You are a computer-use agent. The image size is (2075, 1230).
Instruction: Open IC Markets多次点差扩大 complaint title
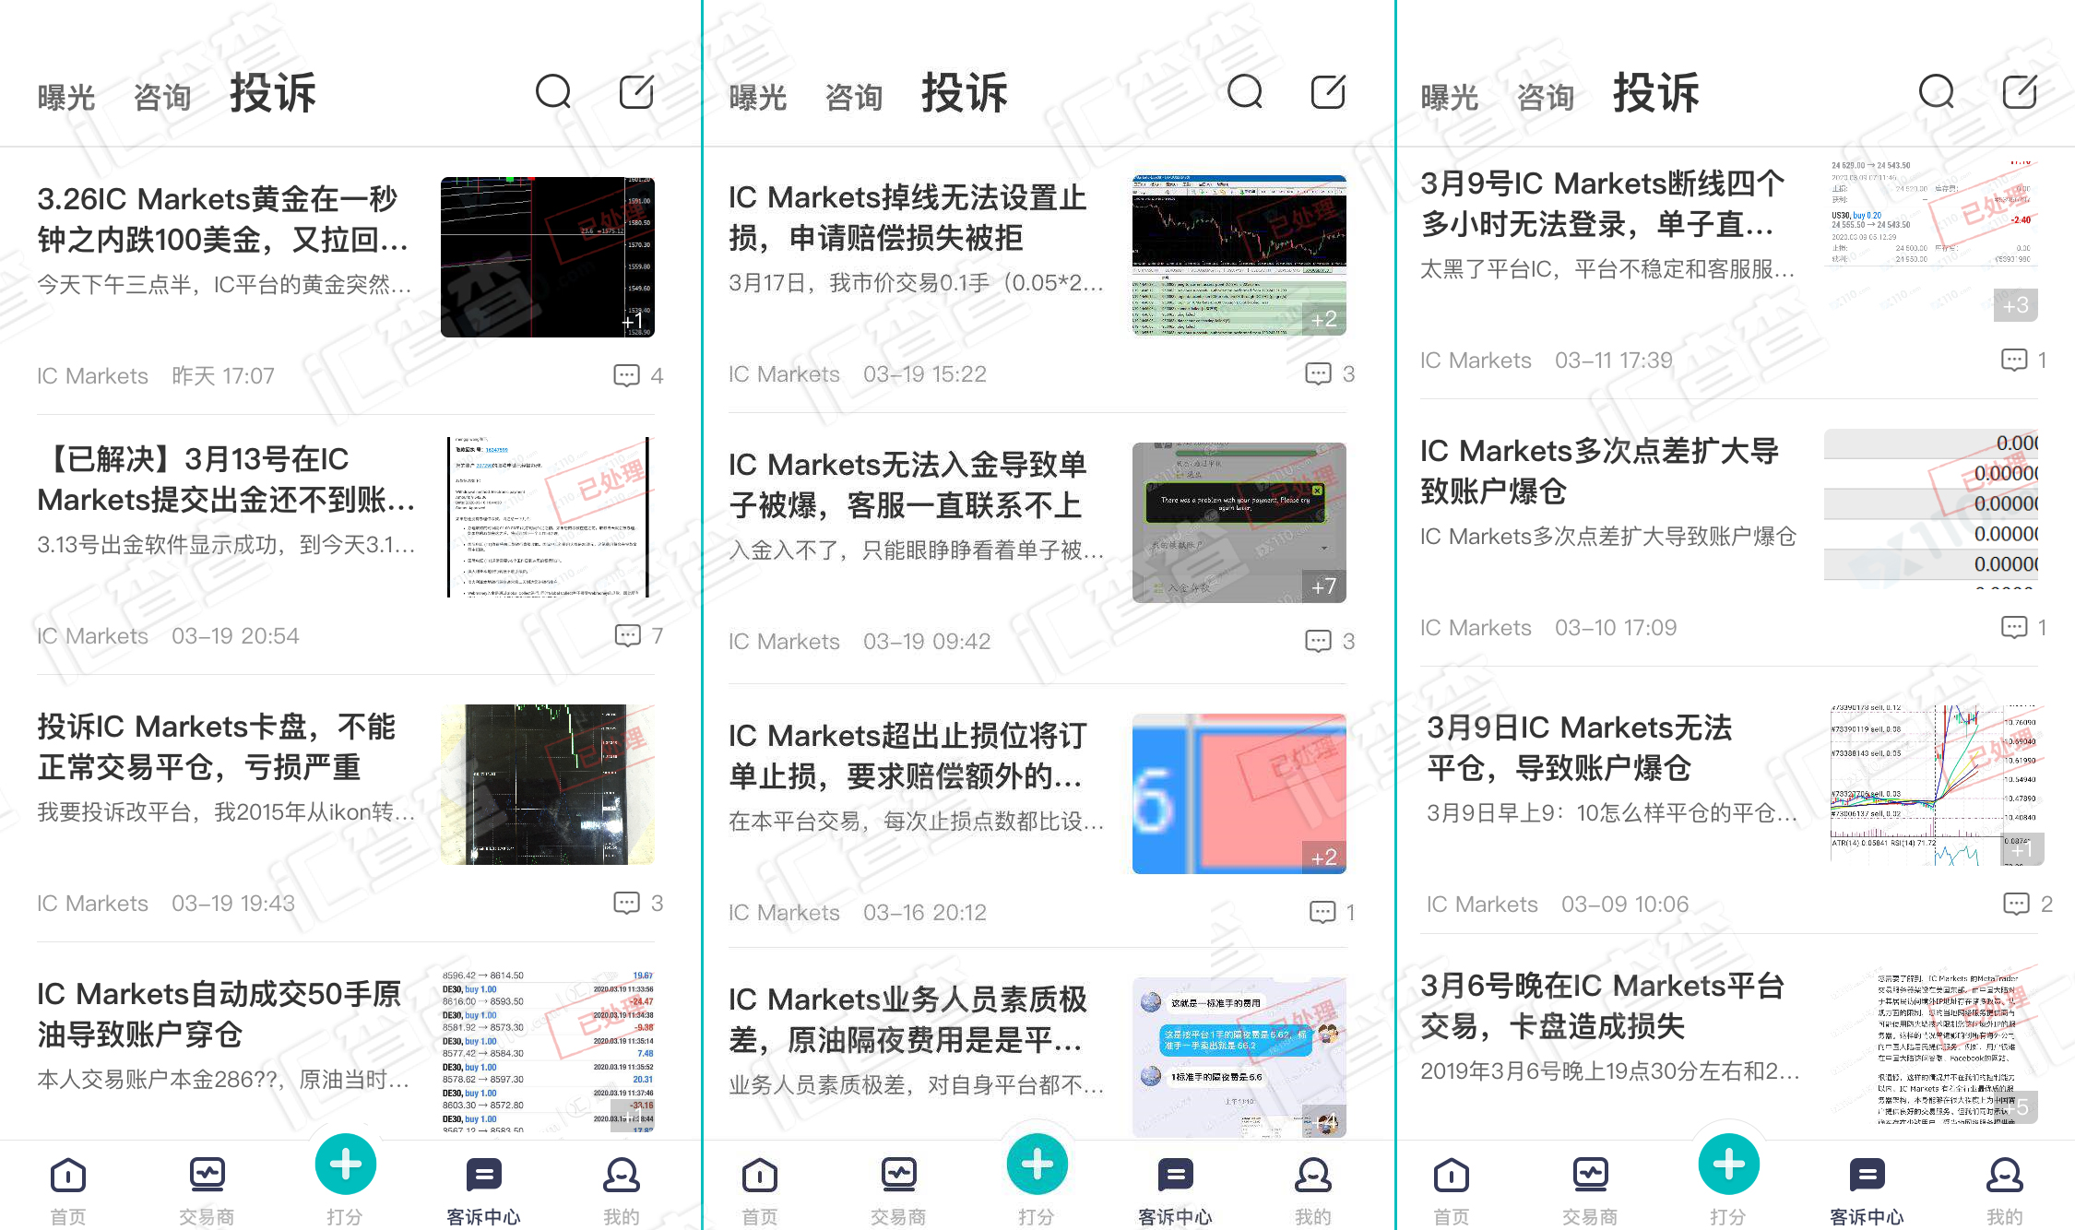click(1600, 470)
